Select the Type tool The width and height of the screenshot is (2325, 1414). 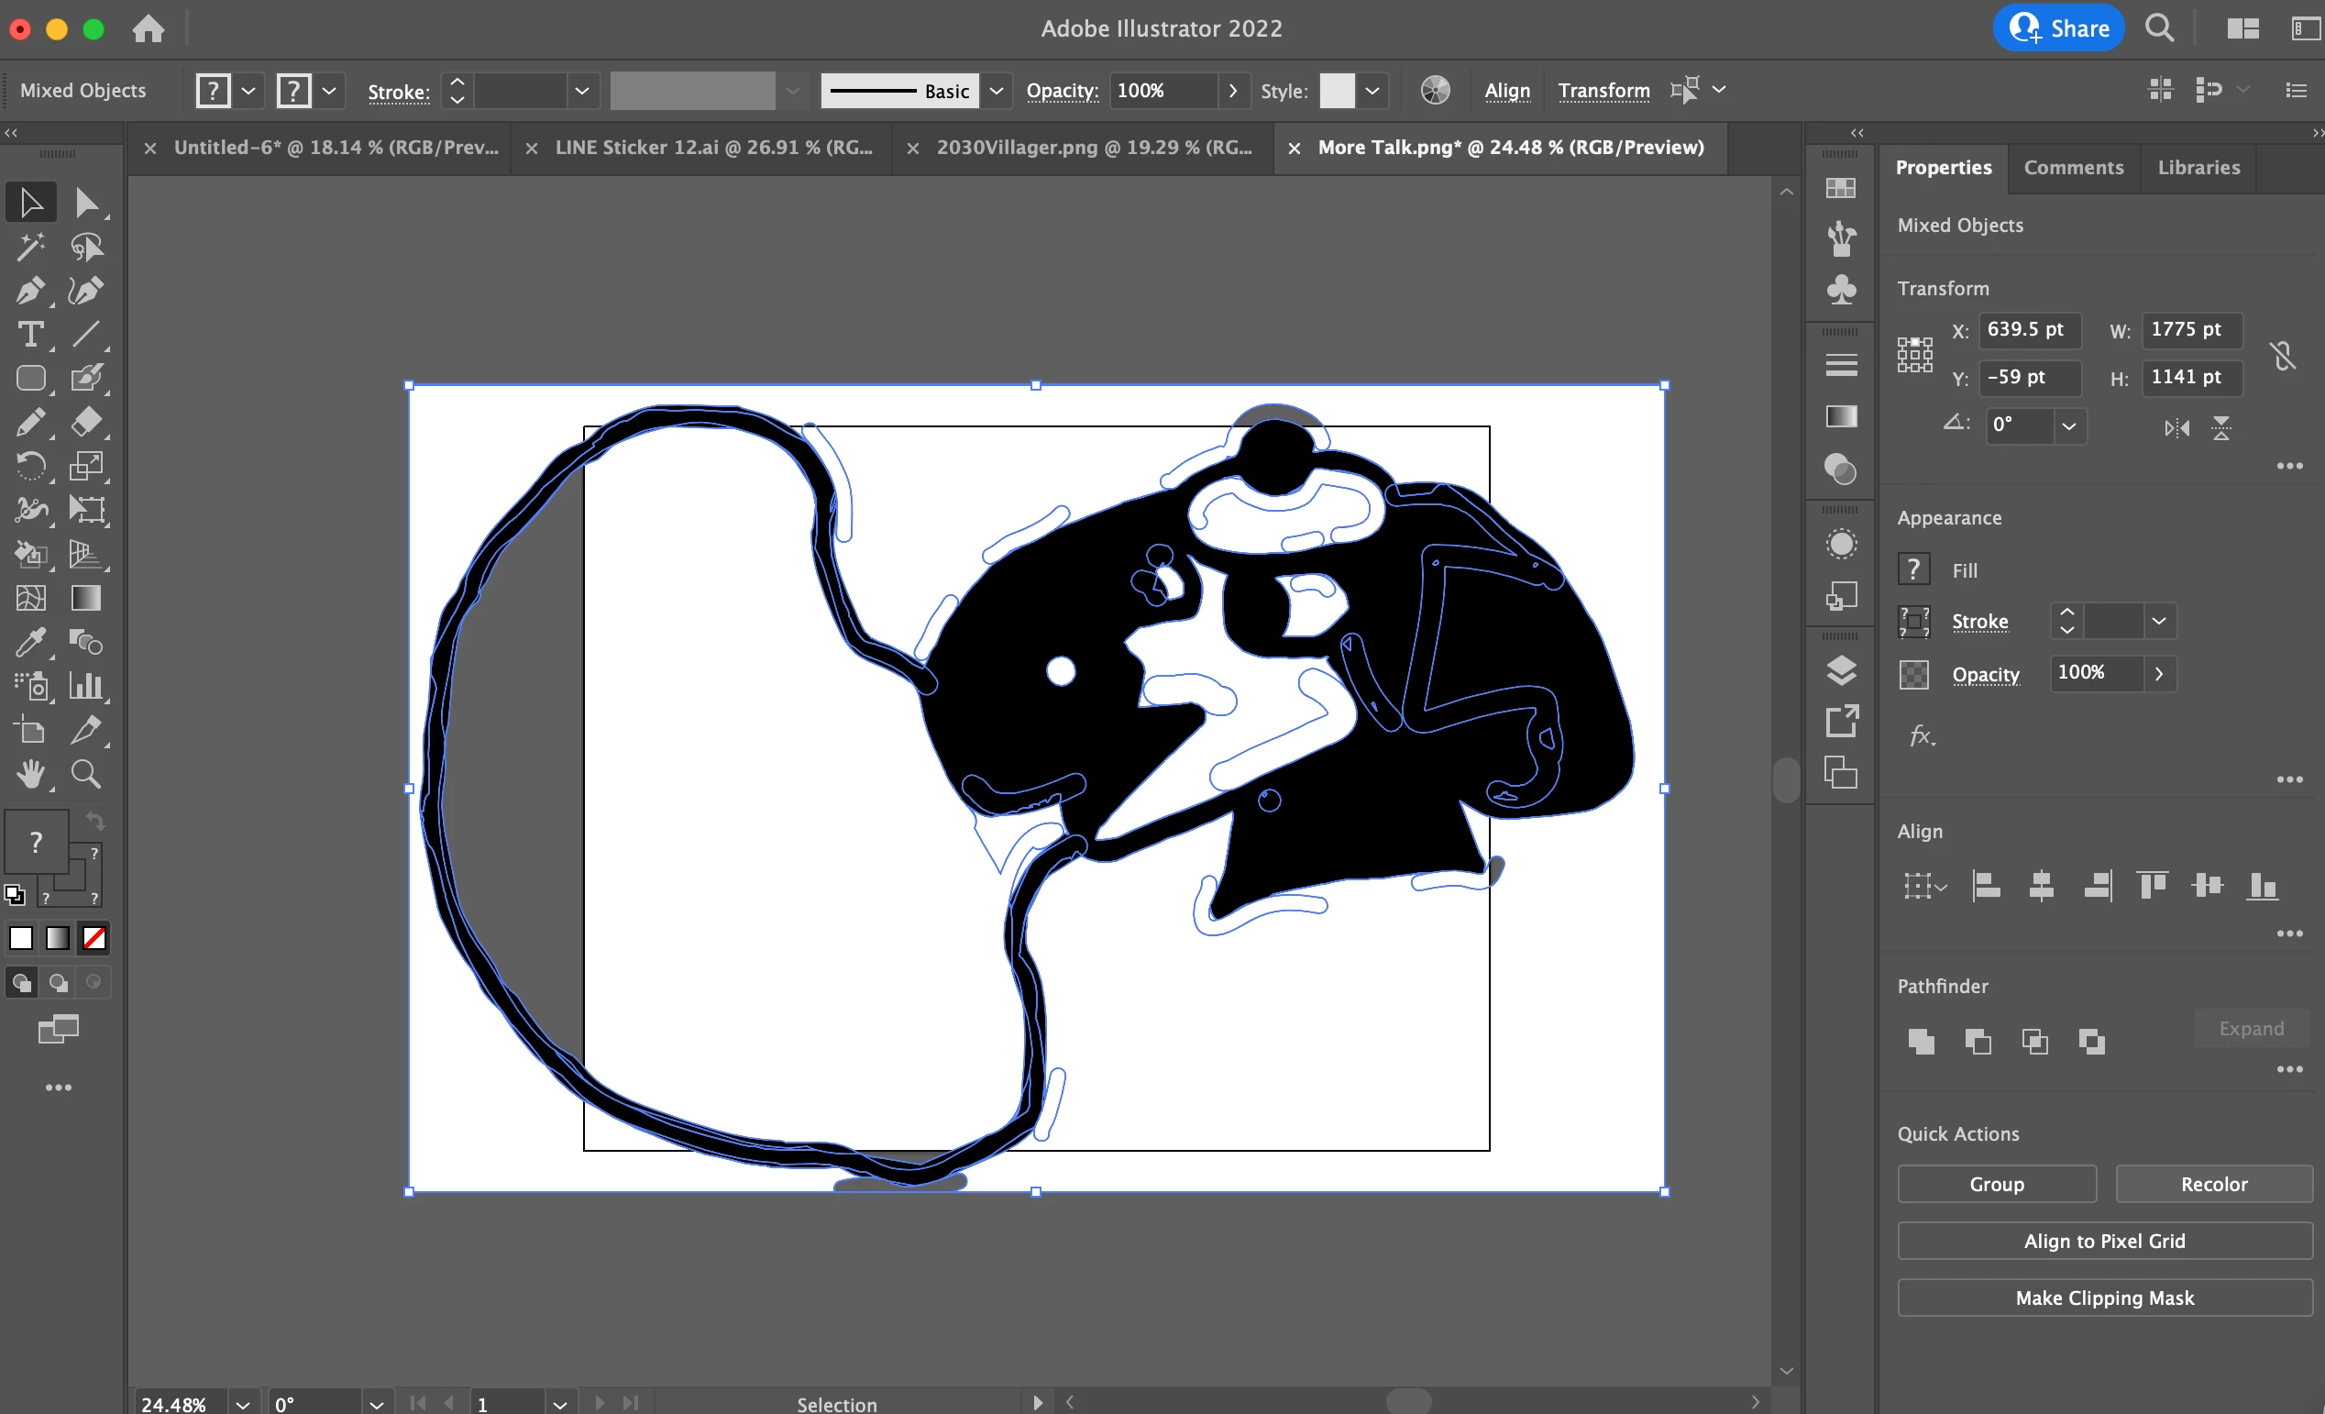pos(29,334)
